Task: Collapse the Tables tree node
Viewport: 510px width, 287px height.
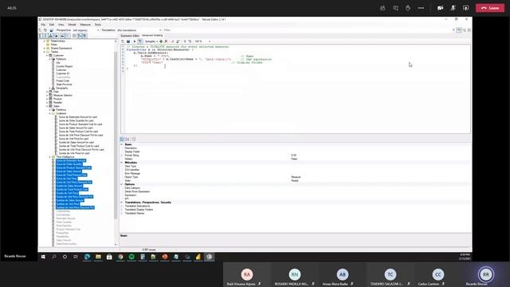Action: click(45, 52)
